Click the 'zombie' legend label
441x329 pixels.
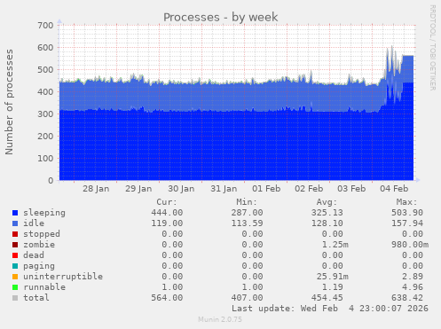(x=39, y=245)
